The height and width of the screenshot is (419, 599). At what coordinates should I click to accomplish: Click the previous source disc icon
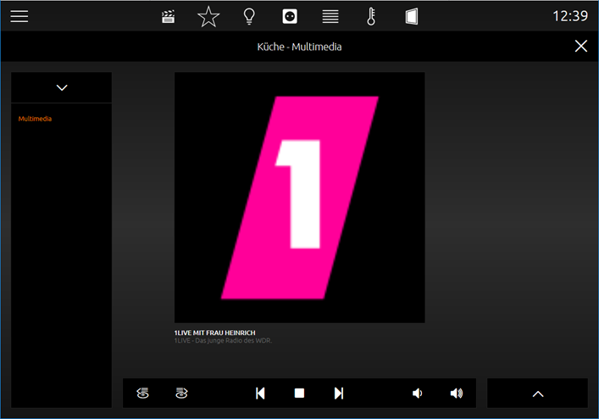143,393
